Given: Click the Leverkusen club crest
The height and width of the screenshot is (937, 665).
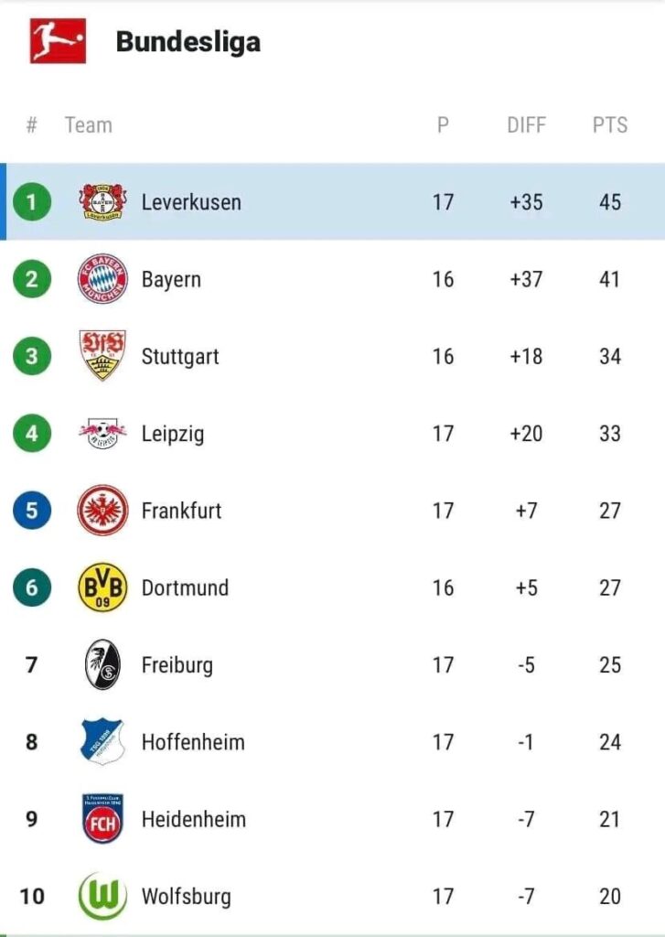Looking at the screenshot, I should pyautogui.click(x=102, y=201).
